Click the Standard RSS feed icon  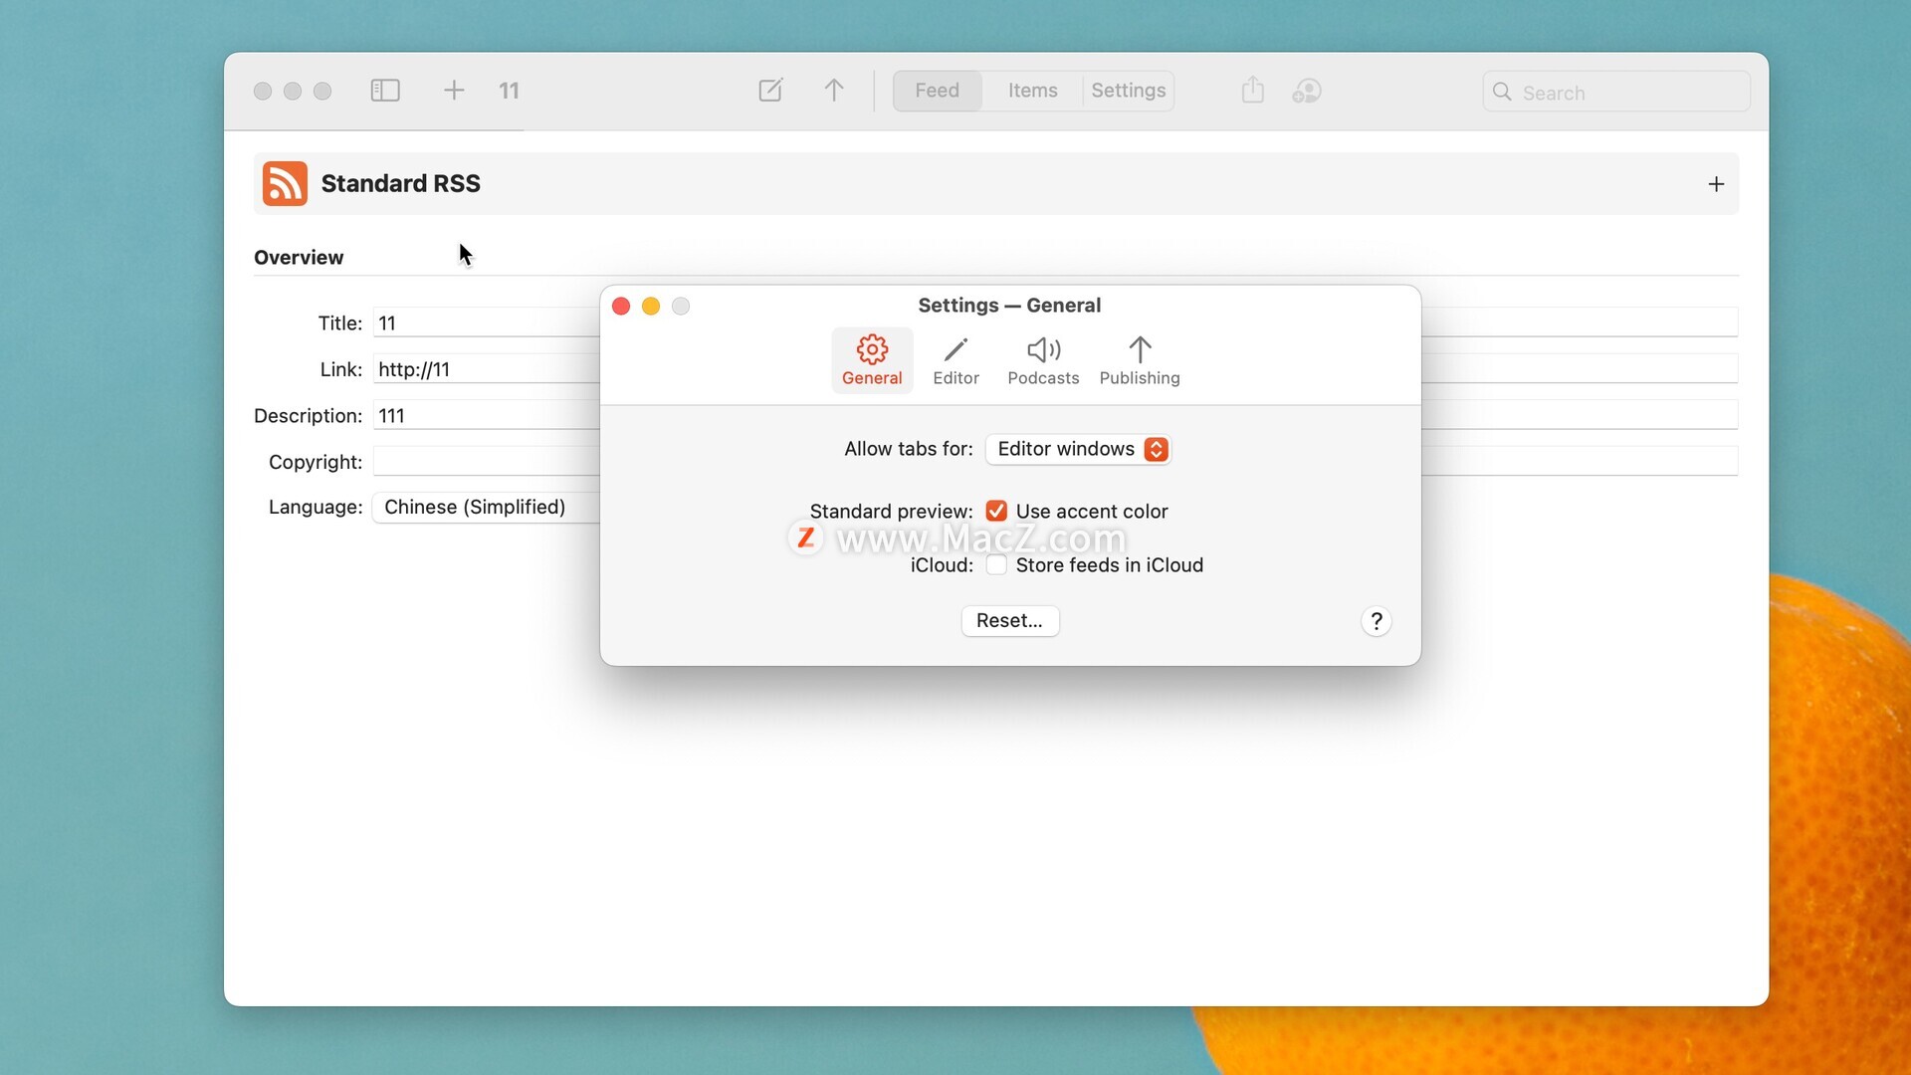coord(285,183)
